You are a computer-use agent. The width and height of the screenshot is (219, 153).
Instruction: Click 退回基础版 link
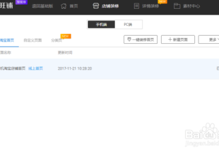[42, 6]
